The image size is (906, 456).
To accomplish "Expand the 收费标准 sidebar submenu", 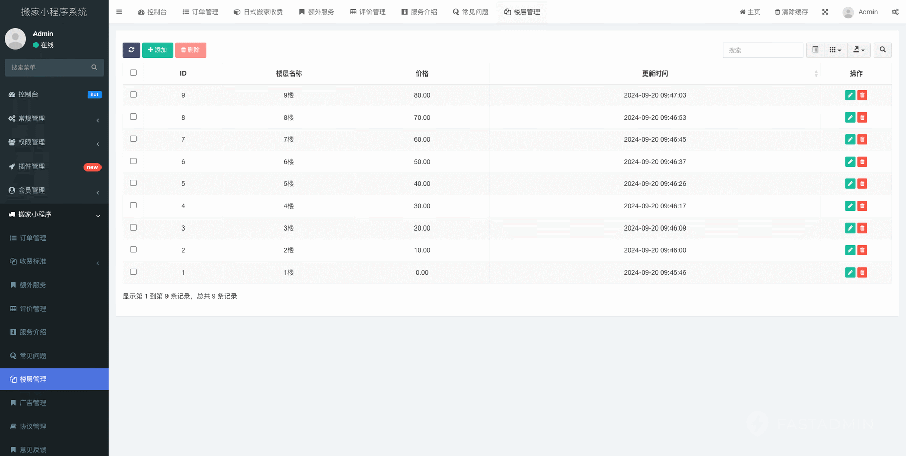I will (x=54, y=261).
